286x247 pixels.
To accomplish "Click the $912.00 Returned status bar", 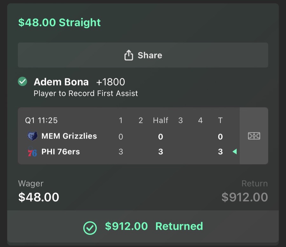I will 143,226.
